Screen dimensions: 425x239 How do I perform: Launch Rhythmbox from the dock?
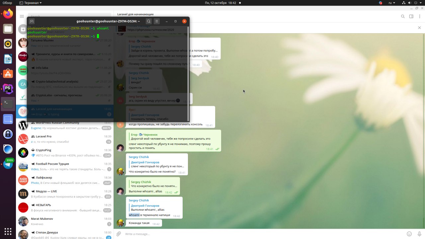[x=8, y=43]
